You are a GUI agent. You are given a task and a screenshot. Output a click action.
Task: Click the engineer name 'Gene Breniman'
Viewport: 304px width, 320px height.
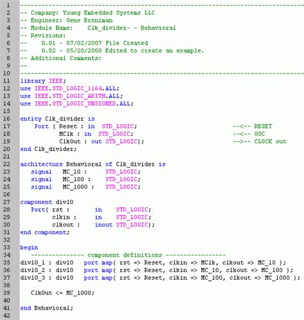pyautogui.click(x=89, y=20)
